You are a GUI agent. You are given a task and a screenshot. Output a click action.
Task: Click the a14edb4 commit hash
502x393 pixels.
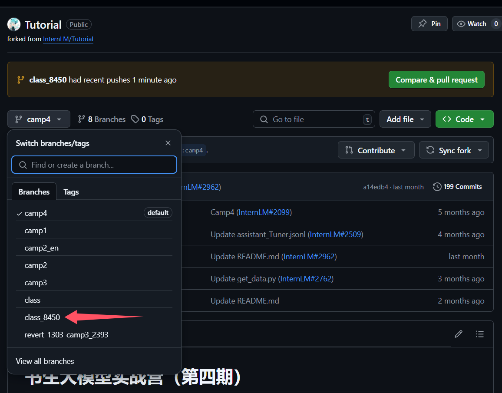(x=376, y=187)
